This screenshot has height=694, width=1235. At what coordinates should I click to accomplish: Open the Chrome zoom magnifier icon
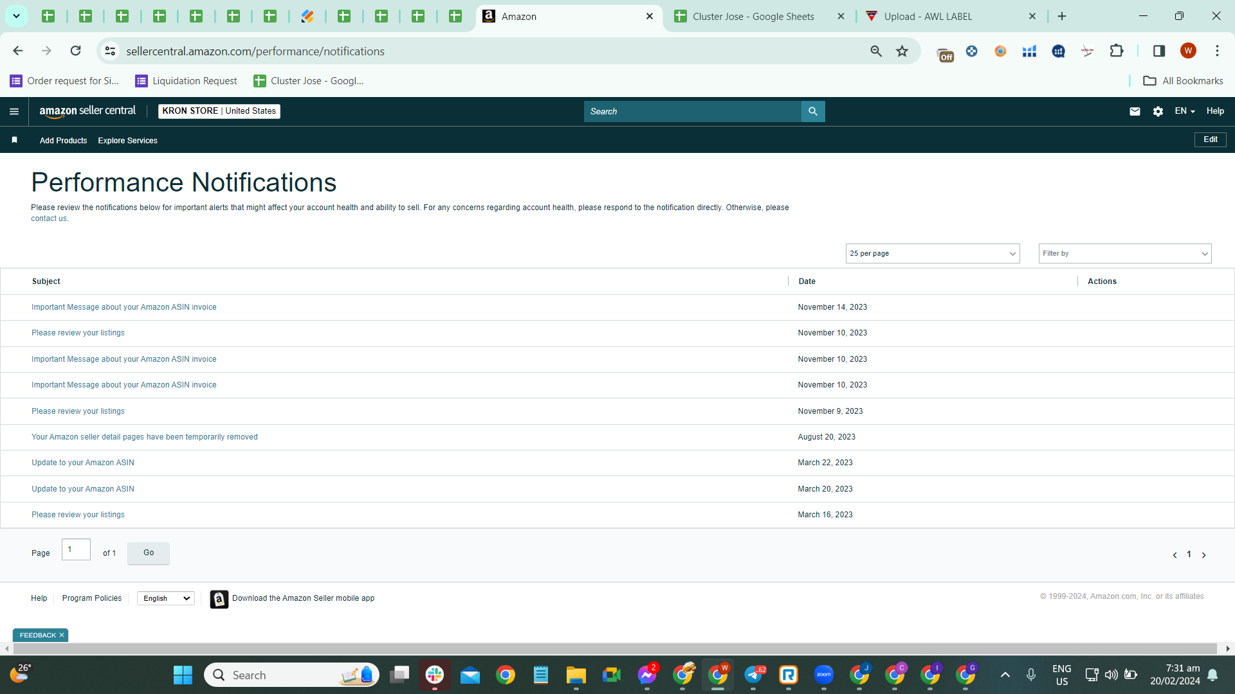[x=876, y=51]
